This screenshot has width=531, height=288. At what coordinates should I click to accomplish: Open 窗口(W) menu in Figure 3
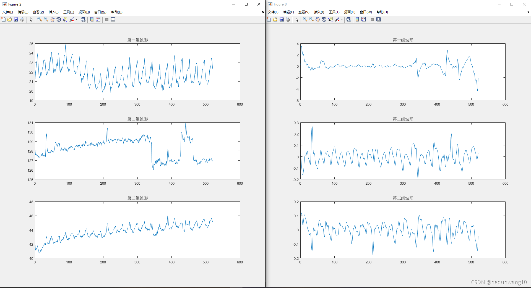366,12
